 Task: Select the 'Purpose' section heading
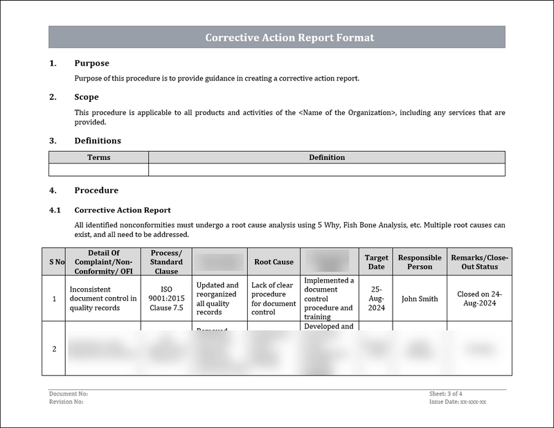tap(91, 63)
